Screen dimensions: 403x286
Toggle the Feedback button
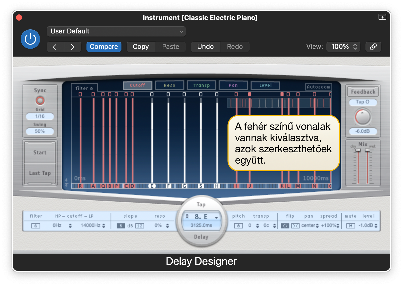pyautogui.click(x=363, y=92)
